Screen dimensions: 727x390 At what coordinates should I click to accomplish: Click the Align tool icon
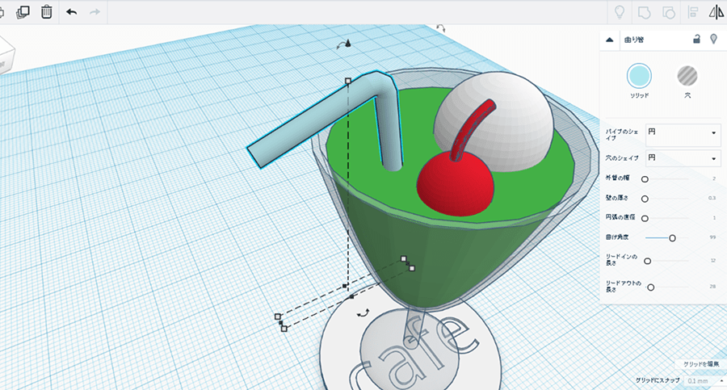pos(693,12)
